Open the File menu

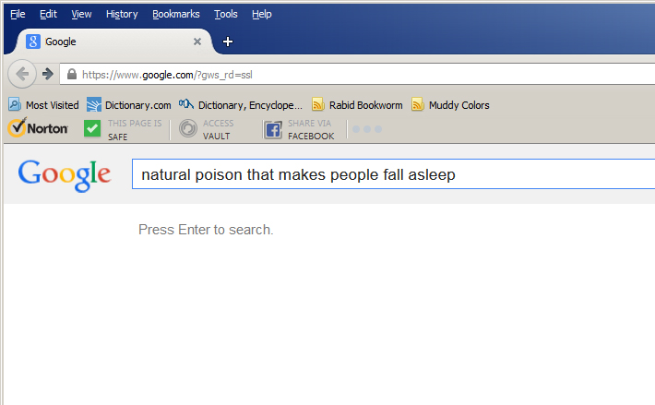18,14
